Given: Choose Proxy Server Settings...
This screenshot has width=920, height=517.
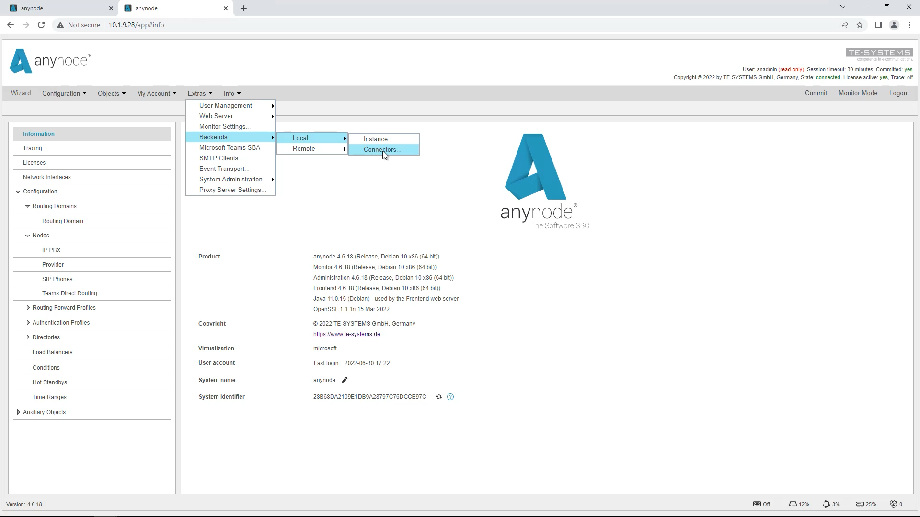Looking at the screenshot, I should (230, 190).
